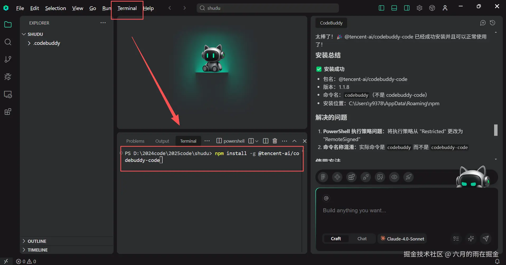Expand the OUTLINE section
Screen dimensions: 506x265
pos(24,241)
